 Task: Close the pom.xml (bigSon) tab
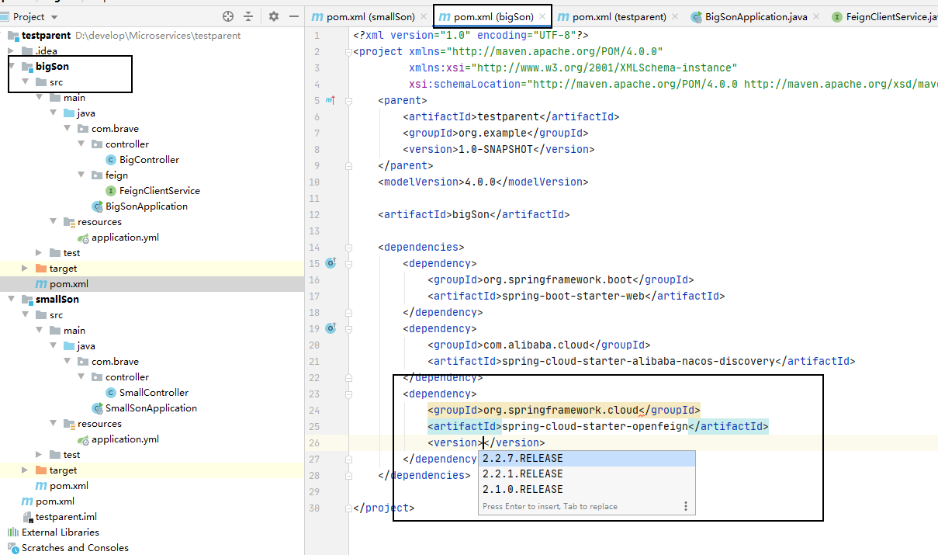(542, 16)
